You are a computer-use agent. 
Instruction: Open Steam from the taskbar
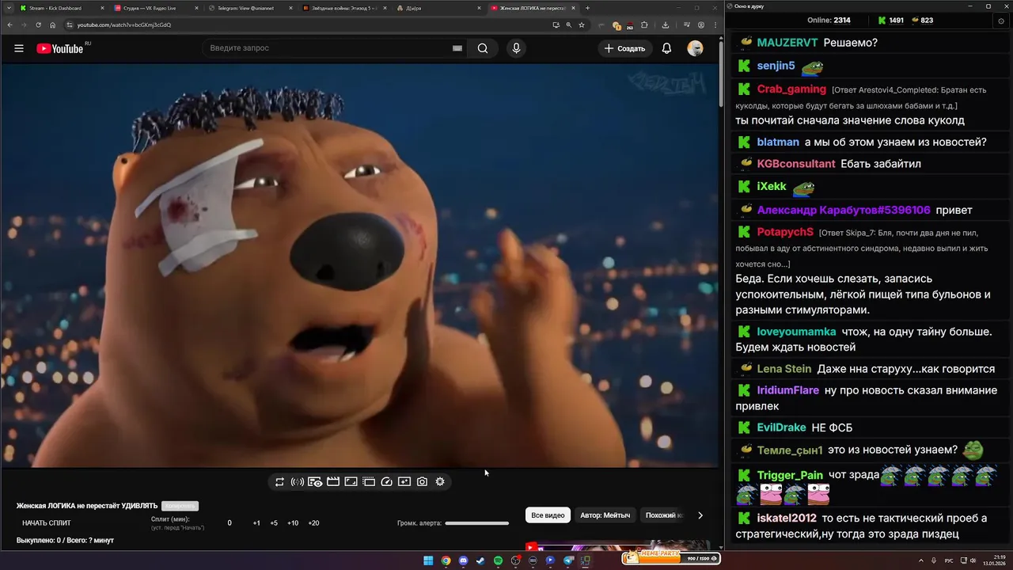480,560
